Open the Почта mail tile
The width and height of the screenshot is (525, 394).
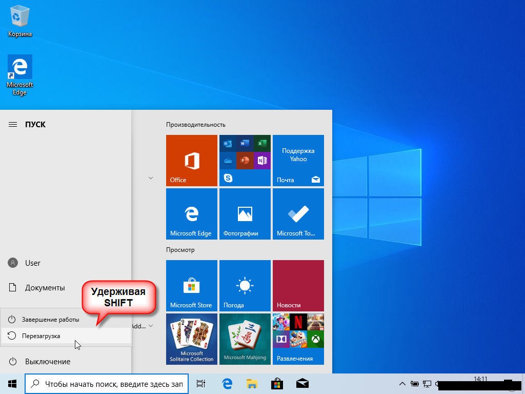pos(298,161)
